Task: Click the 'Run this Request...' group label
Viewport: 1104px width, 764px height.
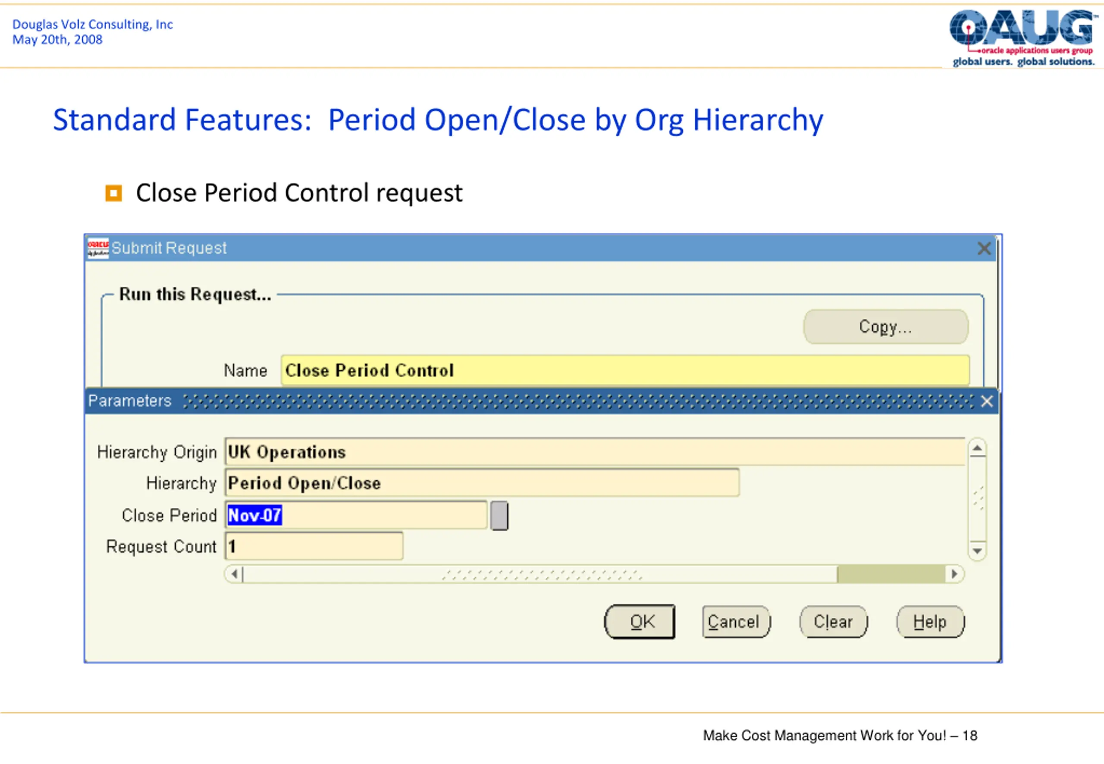Action: [195, 294]
